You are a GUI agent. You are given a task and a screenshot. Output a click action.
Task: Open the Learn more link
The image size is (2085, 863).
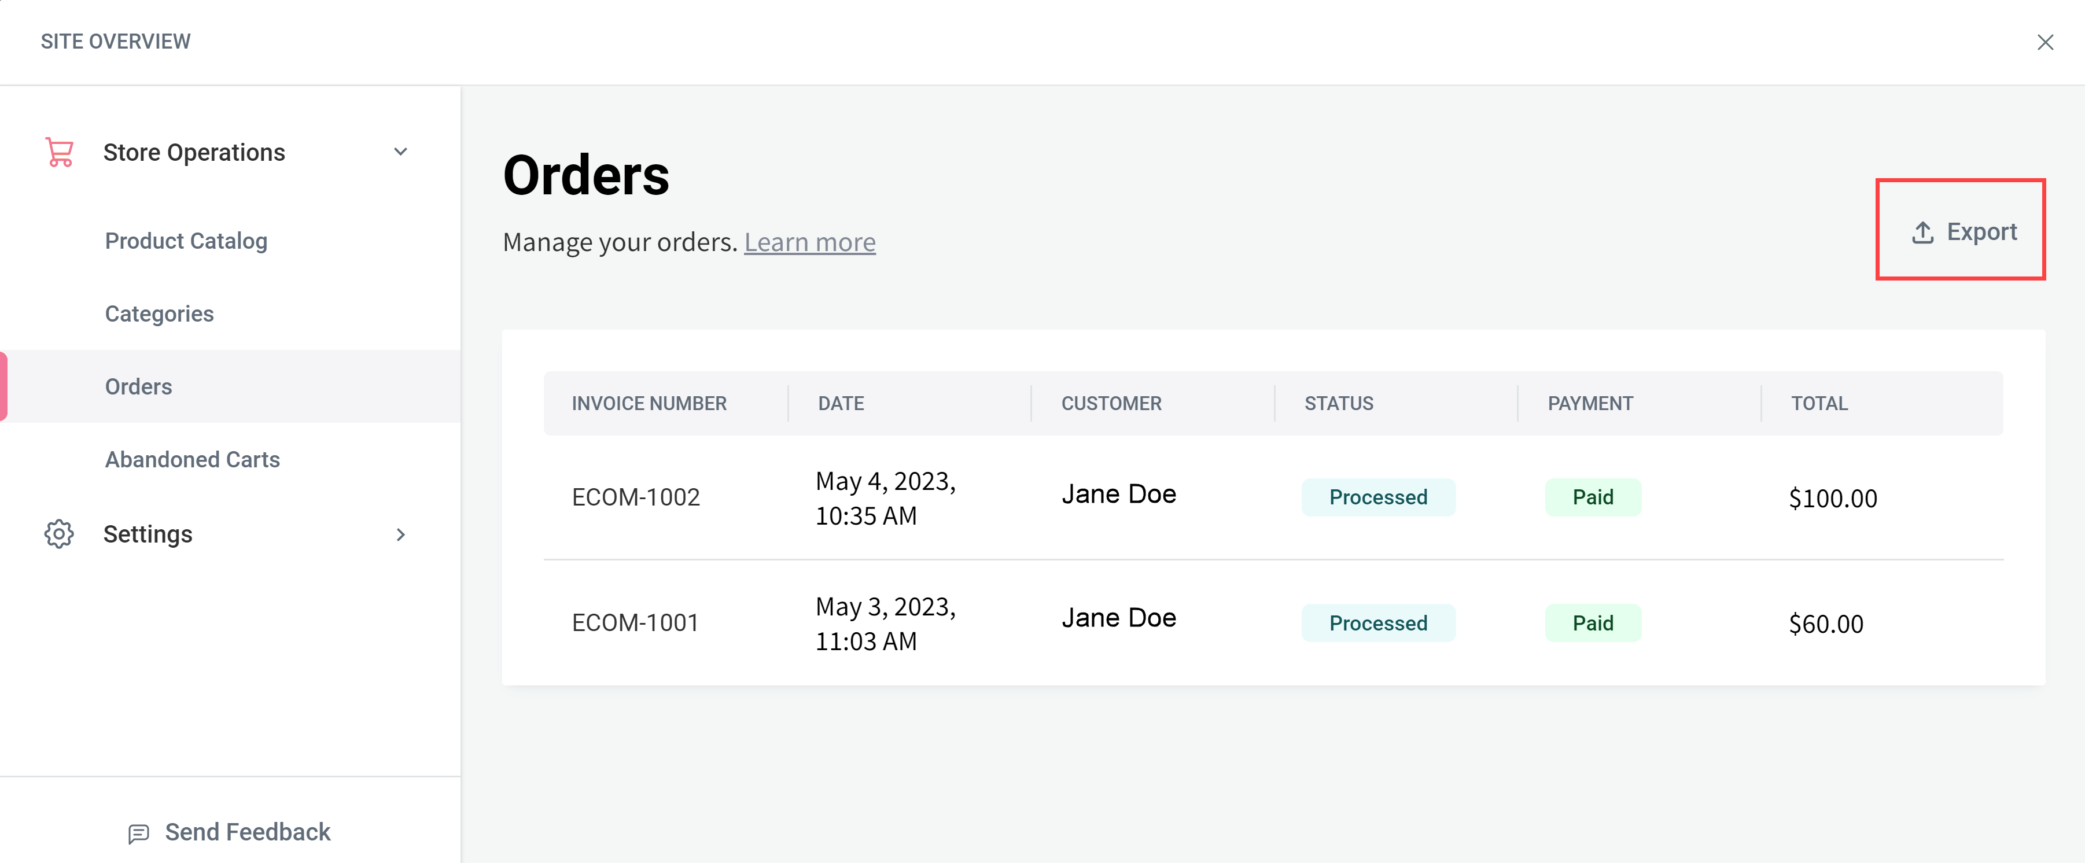point(810,241)
